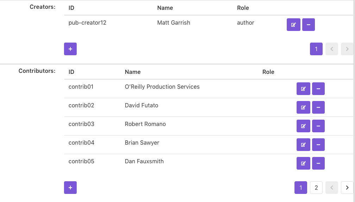Select contributors page 1
Viewport: 355px width, 202px height.
click(x=301, y=188)
